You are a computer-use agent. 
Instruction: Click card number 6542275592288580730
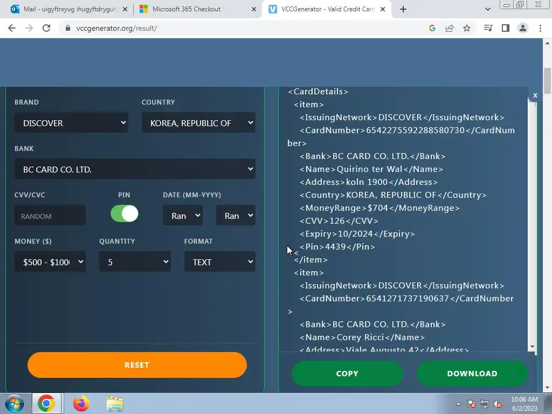click(x=416, y=130)
